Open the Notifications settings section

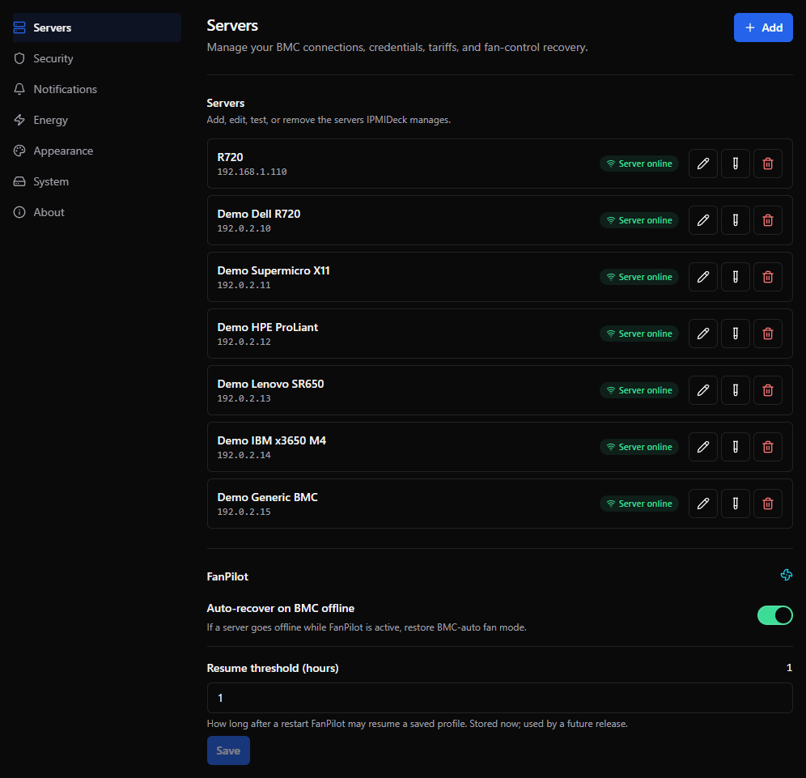[x=96, y=90]
